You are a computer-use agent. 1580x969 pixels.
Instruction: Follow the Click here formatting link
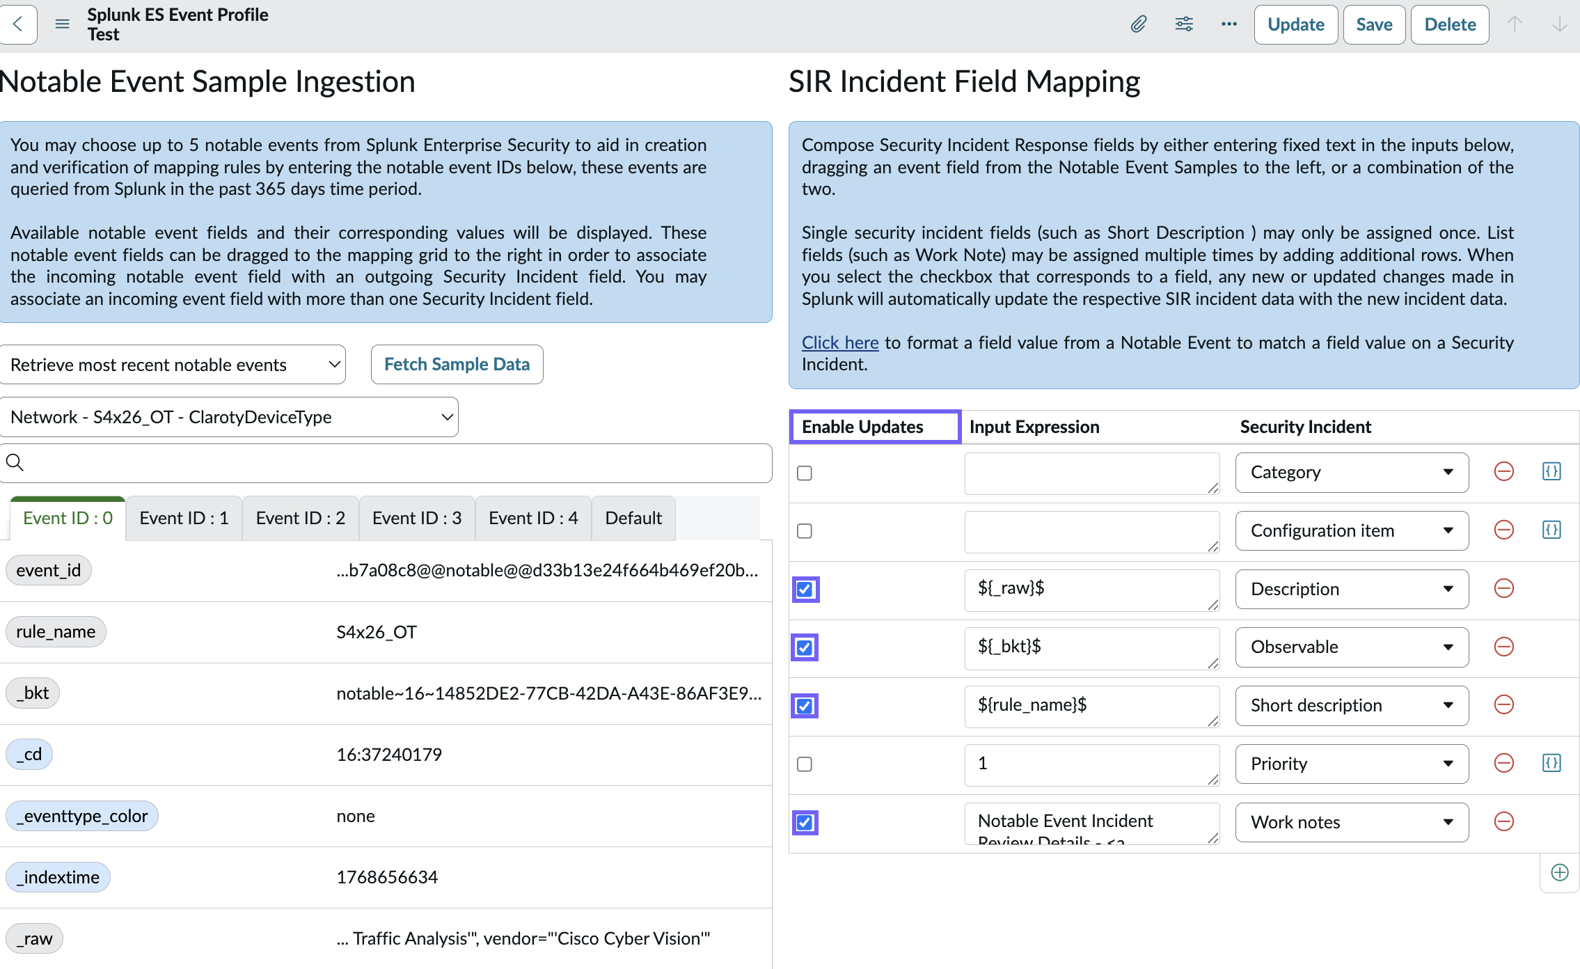click(x=840, y=342)
